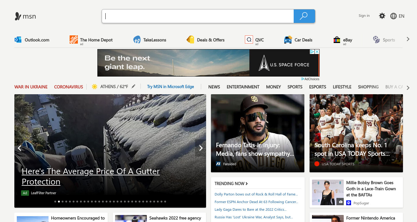
Task: Click the U.S. Space Force banner ad
Action: [x=208, y=63]
